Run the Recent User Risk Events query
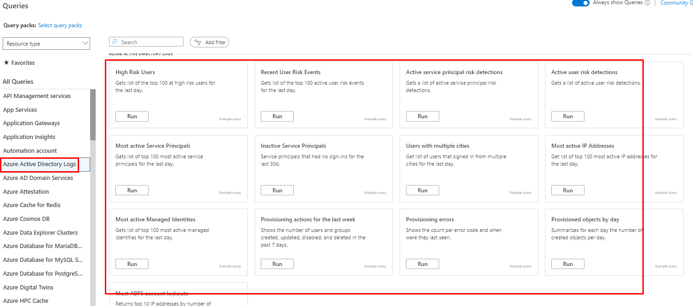Screen dimensions: 693x306 pyautogui.click(x=277, y=116)
